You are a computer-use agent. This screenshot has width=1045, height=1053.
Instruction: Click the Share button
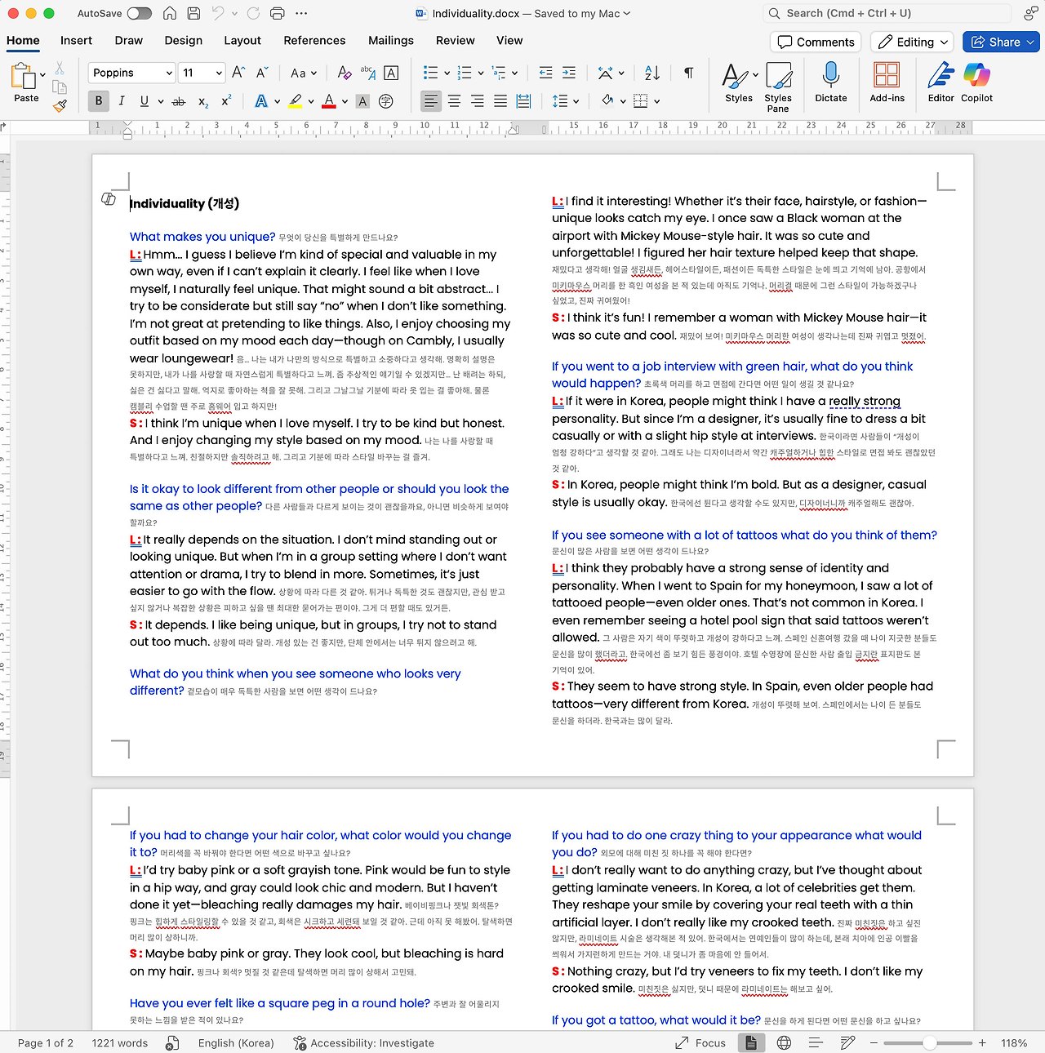pos(1000,42)
